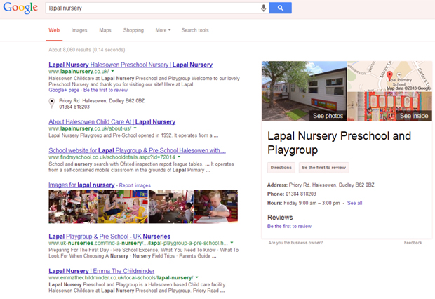The width and height of the screenshot is (435, 299).
Task: Click the red marker on the map
Action: coord(389,75)
